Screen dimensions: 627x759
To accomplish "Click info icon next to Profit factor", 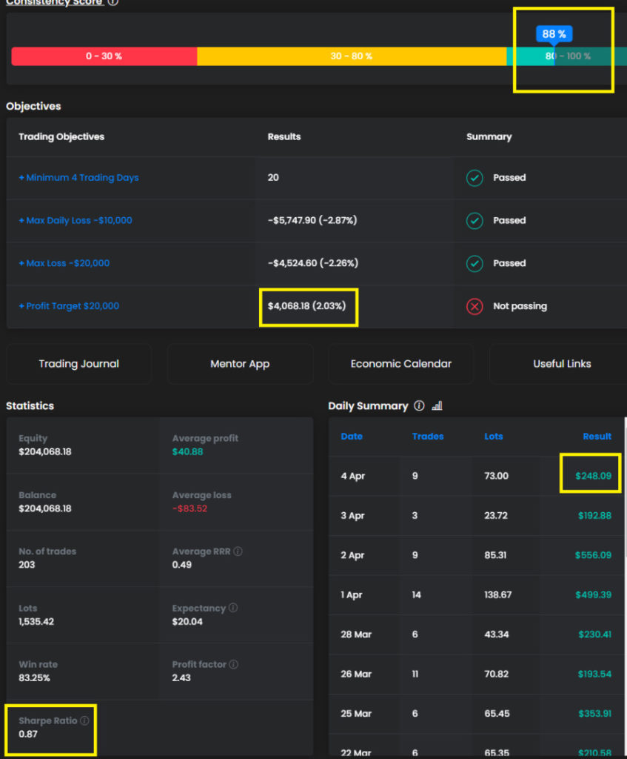I will pyautogui.click(x=234, y=664).
